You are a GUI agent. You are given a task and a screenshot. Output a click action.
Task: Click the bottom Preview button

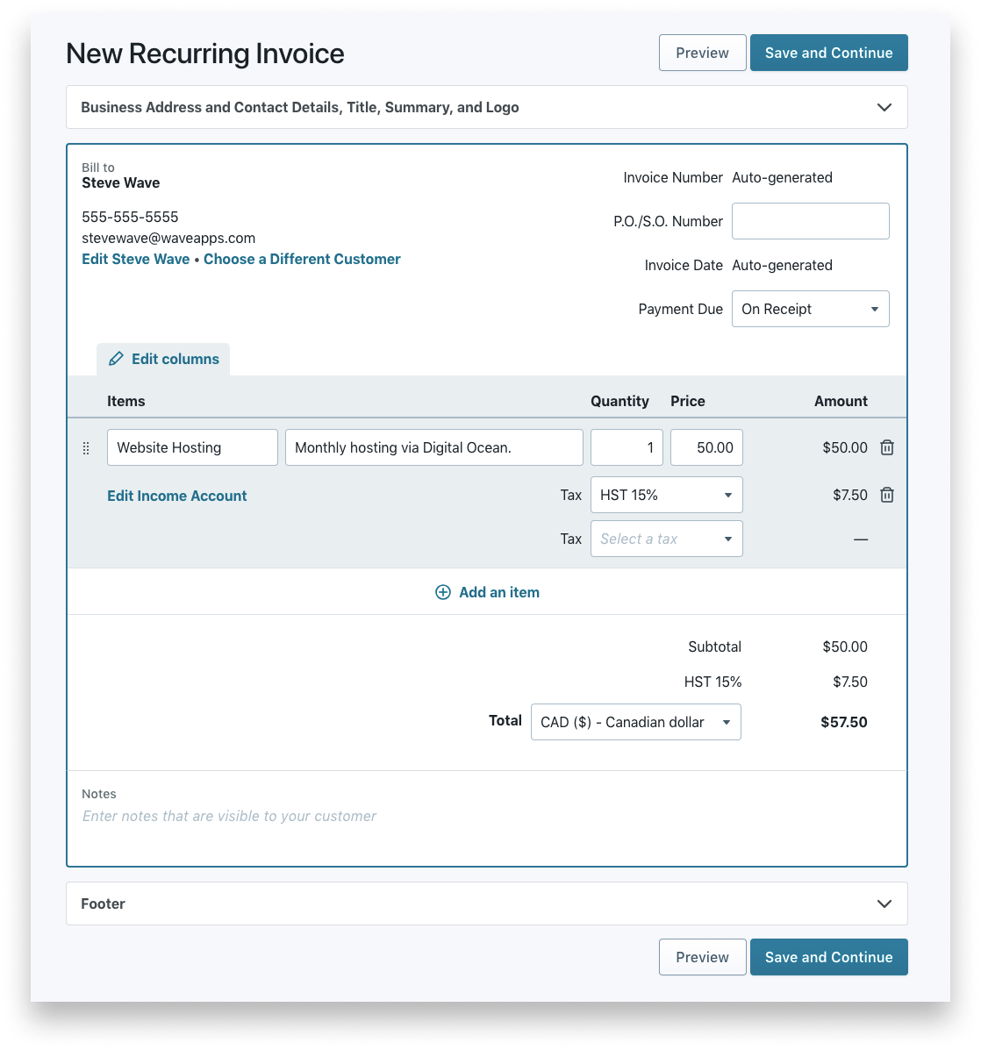703,957
